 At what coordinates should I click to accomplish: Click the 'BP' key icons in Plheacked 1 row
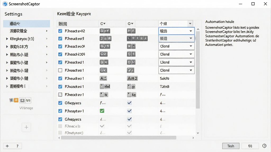(x=131, y=62)
